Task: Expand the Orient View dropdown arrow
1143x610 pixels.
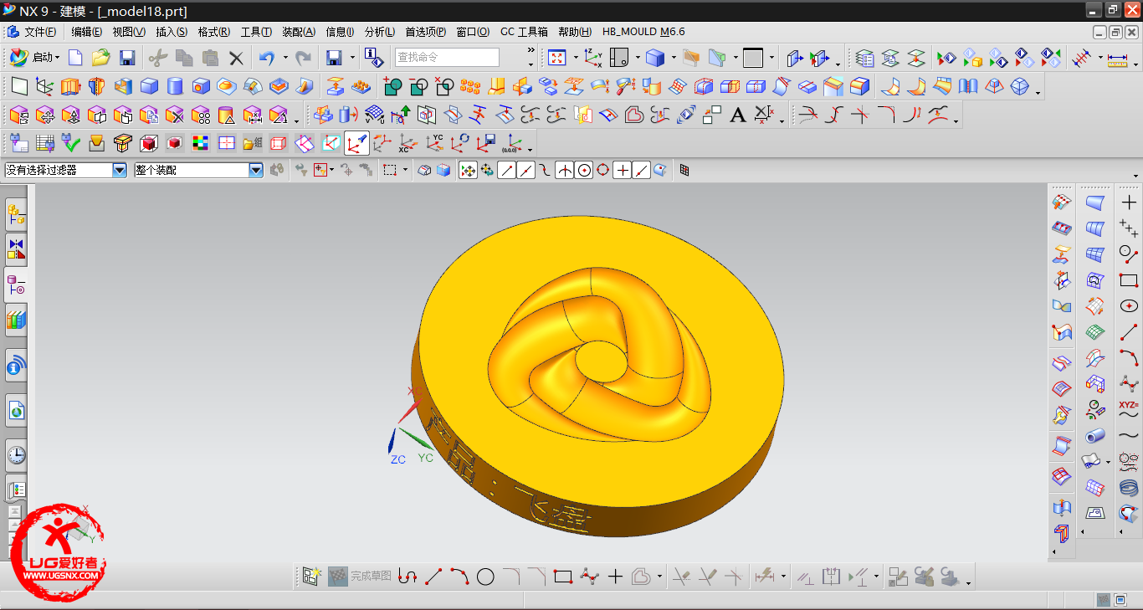Action: 638,58
